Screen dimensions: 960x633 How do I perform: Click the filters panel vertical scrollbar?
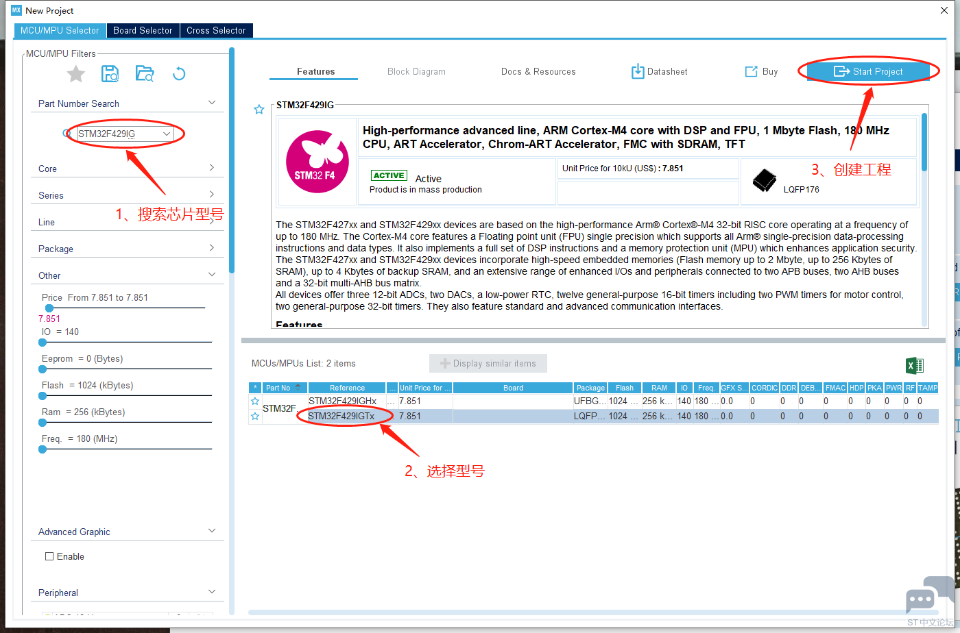(232, 160)
